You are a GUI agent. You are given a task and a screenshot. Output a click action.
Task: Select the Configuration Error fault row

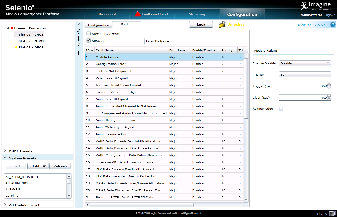(164, 64)
